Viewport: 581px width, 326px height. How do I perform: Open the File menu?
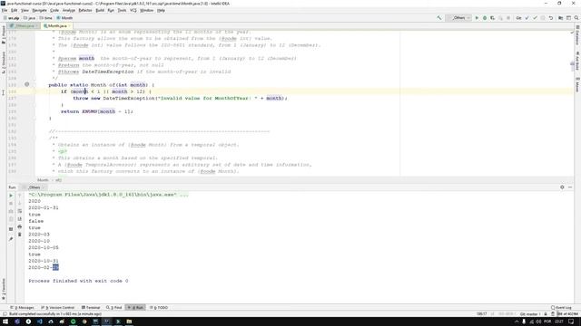click(x=5, y=10)
